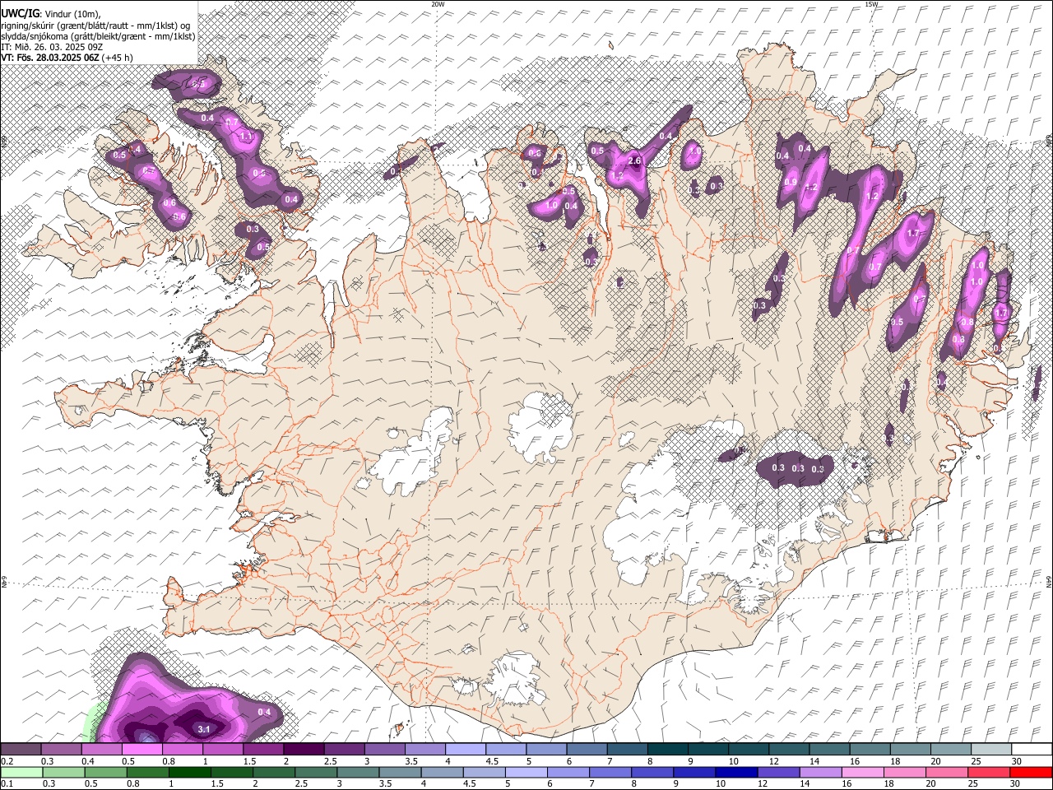Click the valid time 'VT: Fös. 28.03.2025 06Z'
The image size is (1053, 790).
(x=50, y=58)
